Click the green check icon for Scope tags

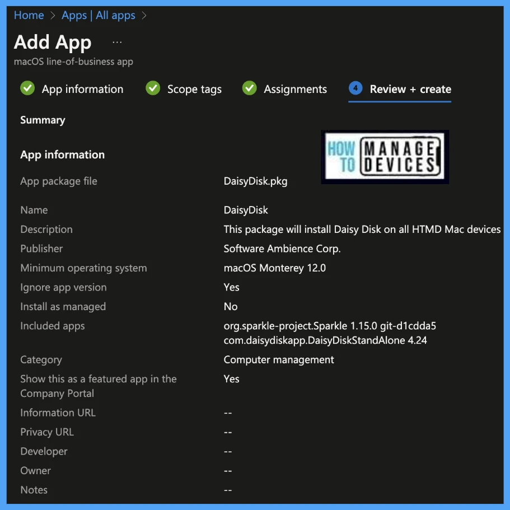[153, 88]
